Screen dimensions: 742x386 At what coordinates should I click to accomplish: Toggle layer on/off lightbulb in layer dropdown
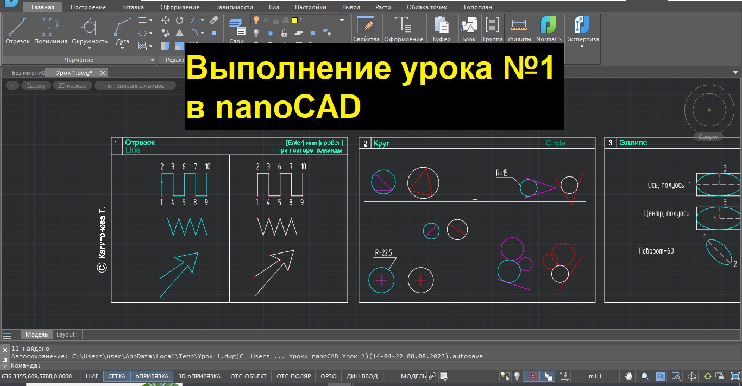[x=257, y=20]
